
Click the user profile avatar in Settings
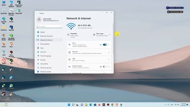pyautogui.click(x=39, y=20)
